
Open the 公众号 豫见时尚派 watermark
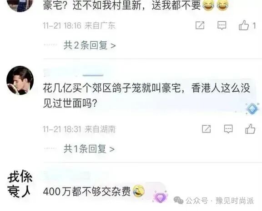(x=214, y=201)
